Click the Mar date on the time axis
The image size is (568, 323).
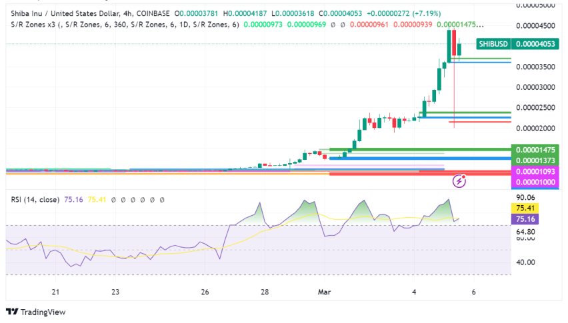(325, 292)
